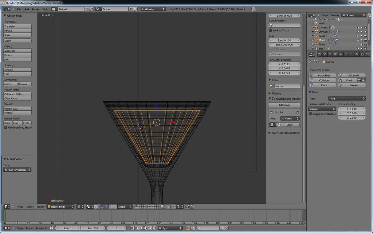
Task: Toggle Use Sketching Sessions checkbox
Action: pos(5,127)
